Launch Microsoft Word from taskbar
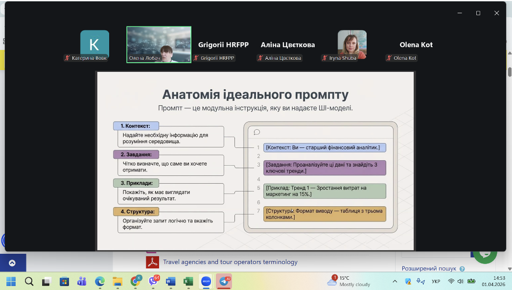The image size is (512, 290). point(170,281)
